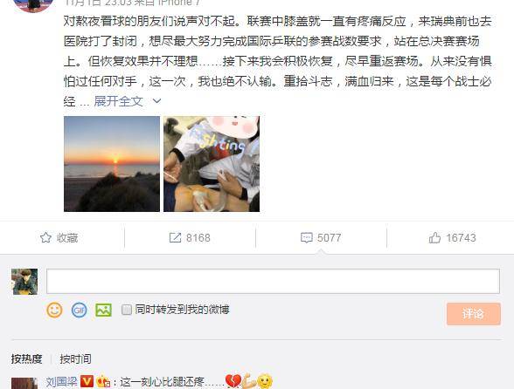Open the emoji smiley picker

coord(54,310)
